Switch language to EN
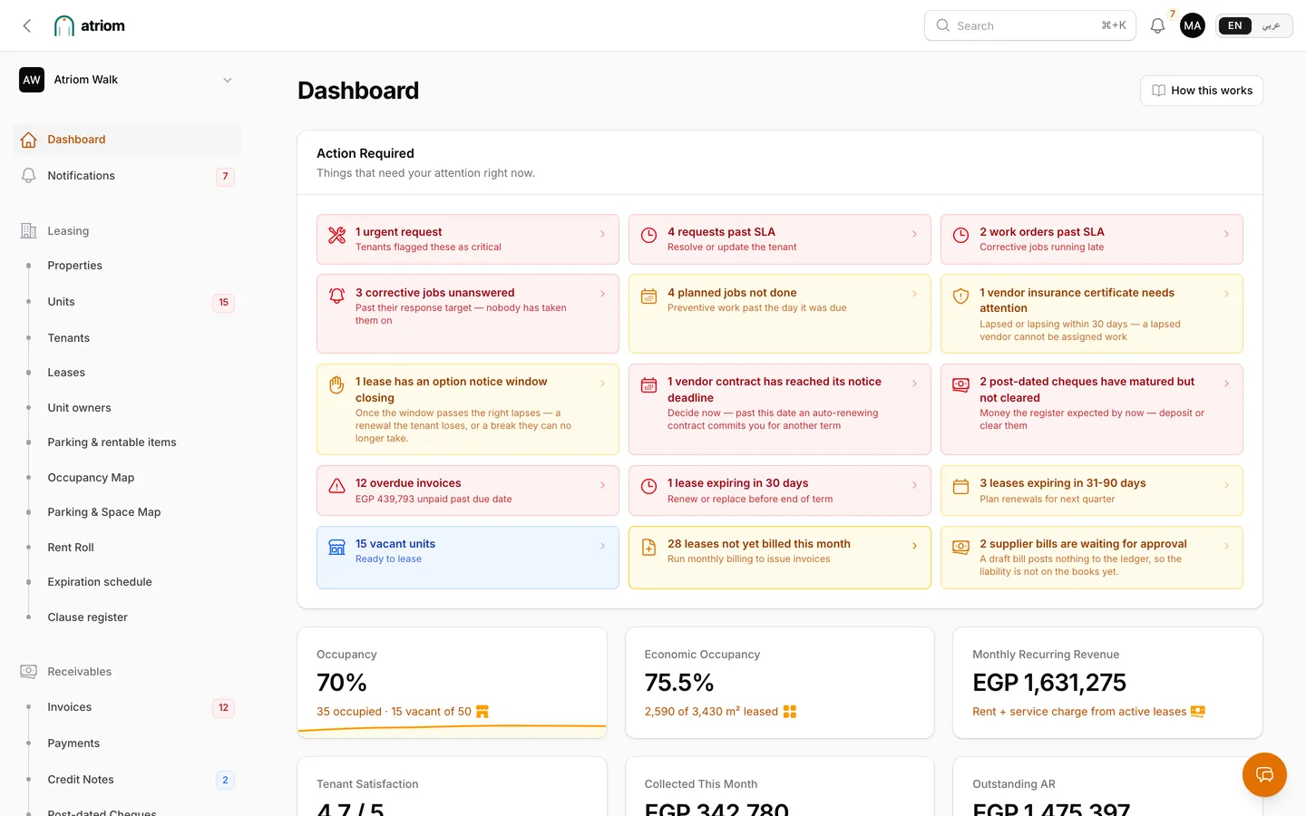This screenshot has width=1306, height=816. click(1234, 25)
